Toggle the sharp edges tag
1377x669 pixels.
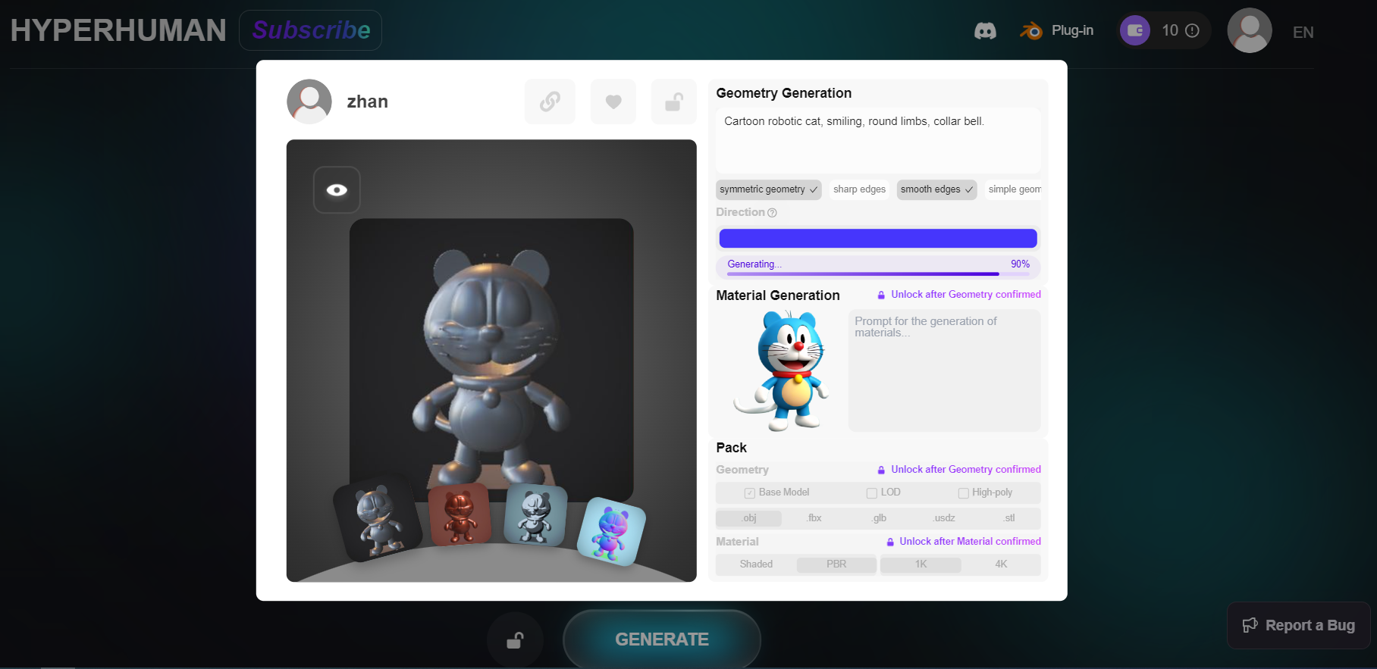coord(859,189)
